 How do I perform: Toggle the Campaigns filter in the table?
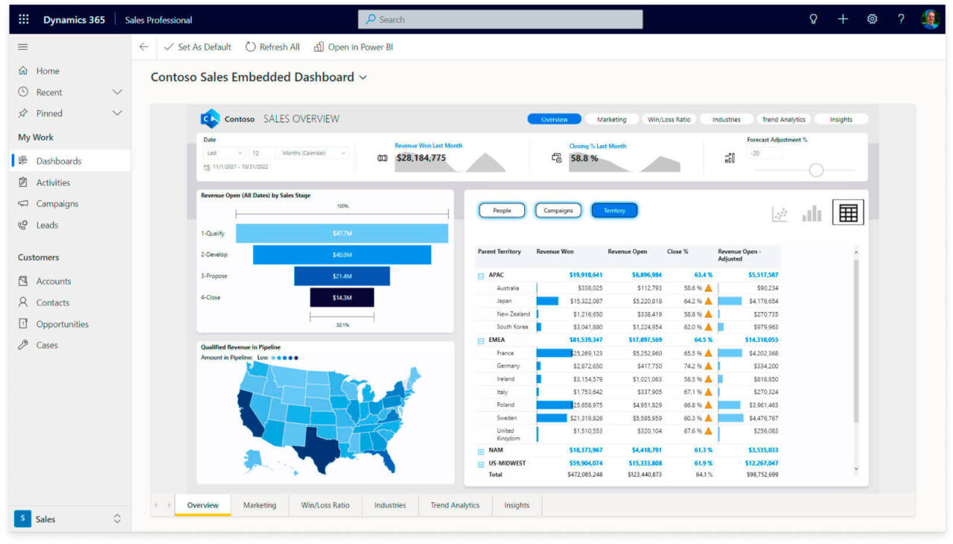click(x=558, y=210)
